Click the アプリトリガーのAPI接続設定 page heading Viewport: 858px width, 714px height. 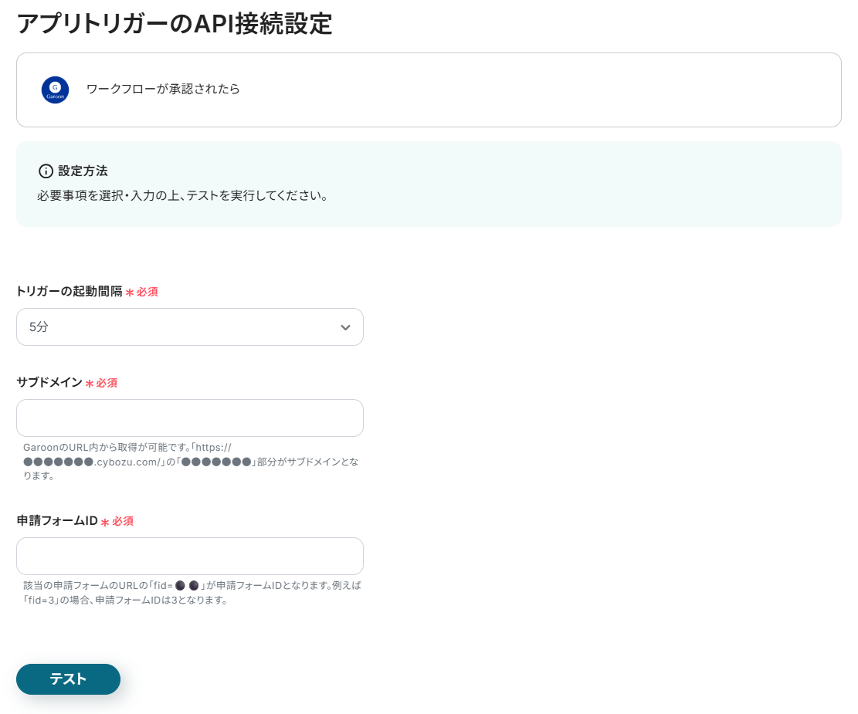[x=175, y=25]
